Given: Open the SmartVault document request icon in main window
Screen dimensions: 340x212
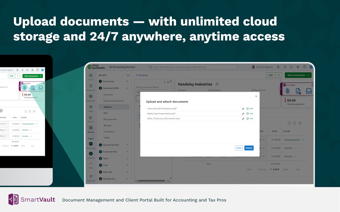Looking at the screenshot, I should (x=298, y=91).
